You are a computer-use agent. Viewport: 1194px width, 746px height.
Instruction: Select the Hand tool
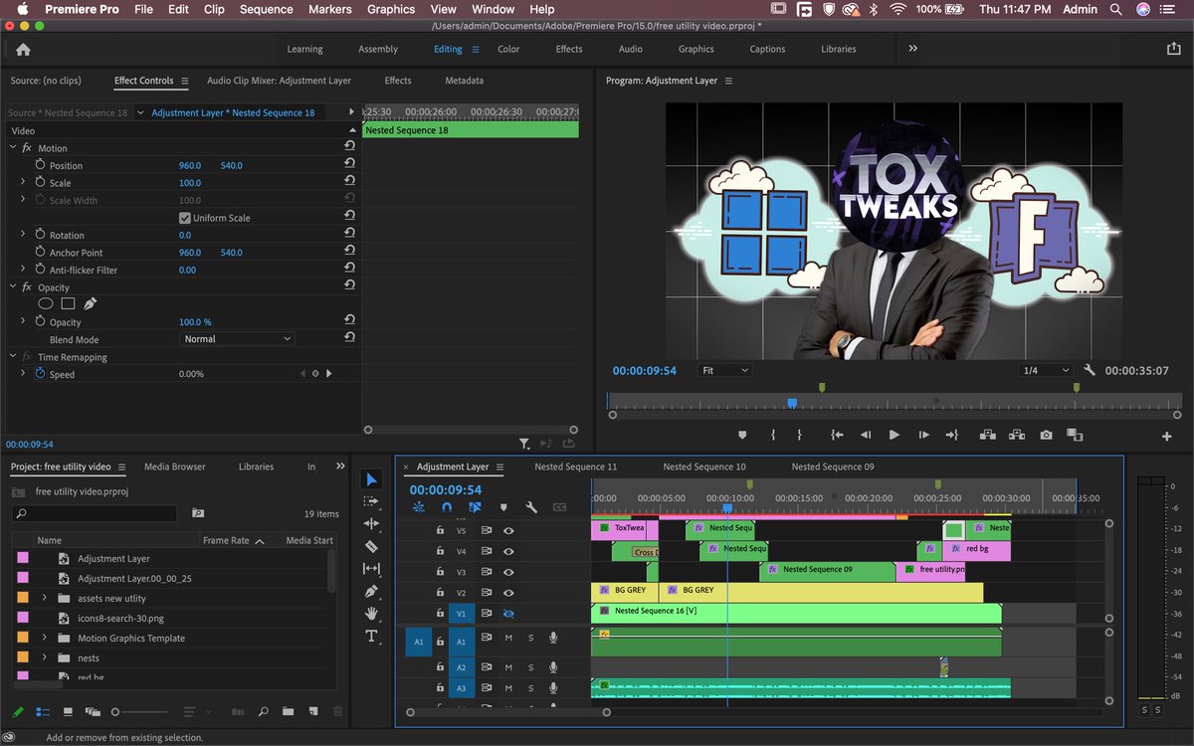pos(371,613)
